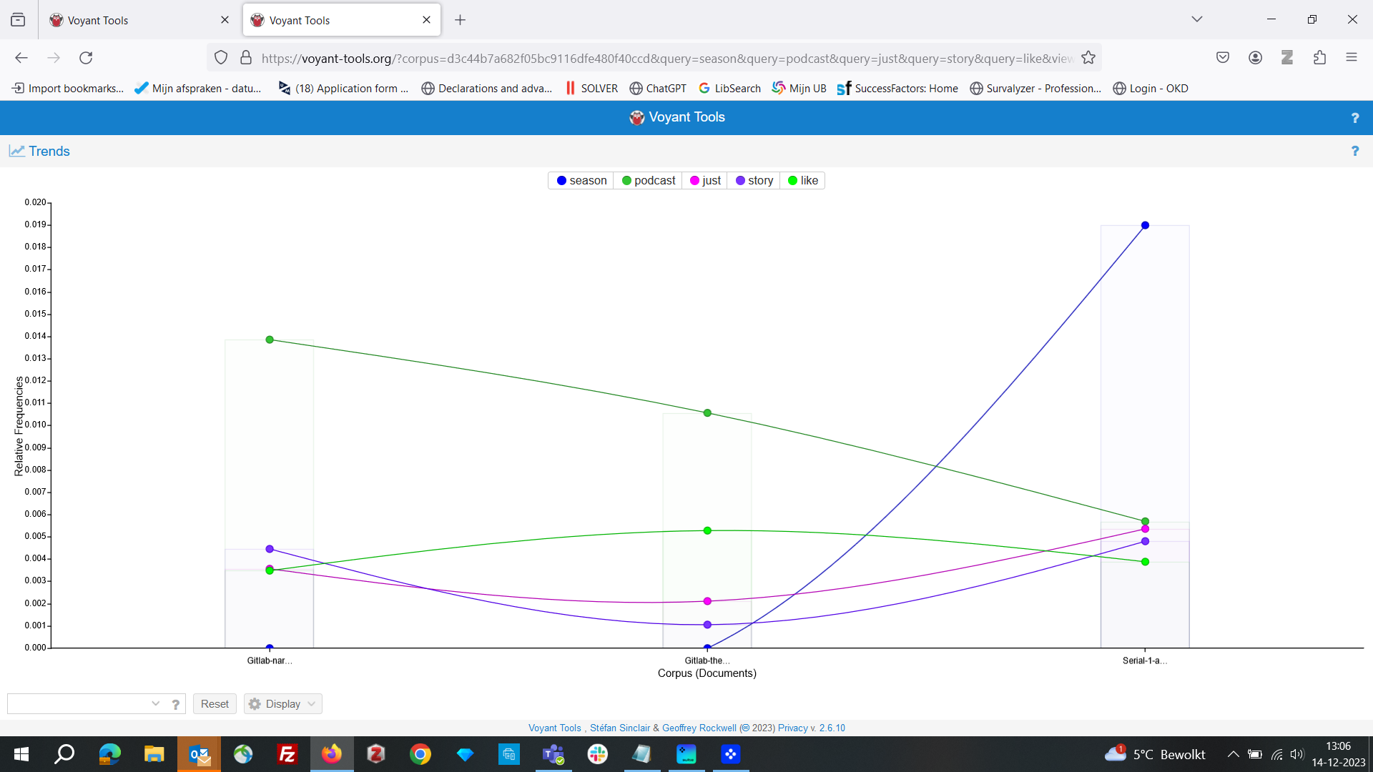Screen dimensions: 1373x772
Task: Open Slack from taskbar
Action: pyautogui.click(x=598, y=754)
